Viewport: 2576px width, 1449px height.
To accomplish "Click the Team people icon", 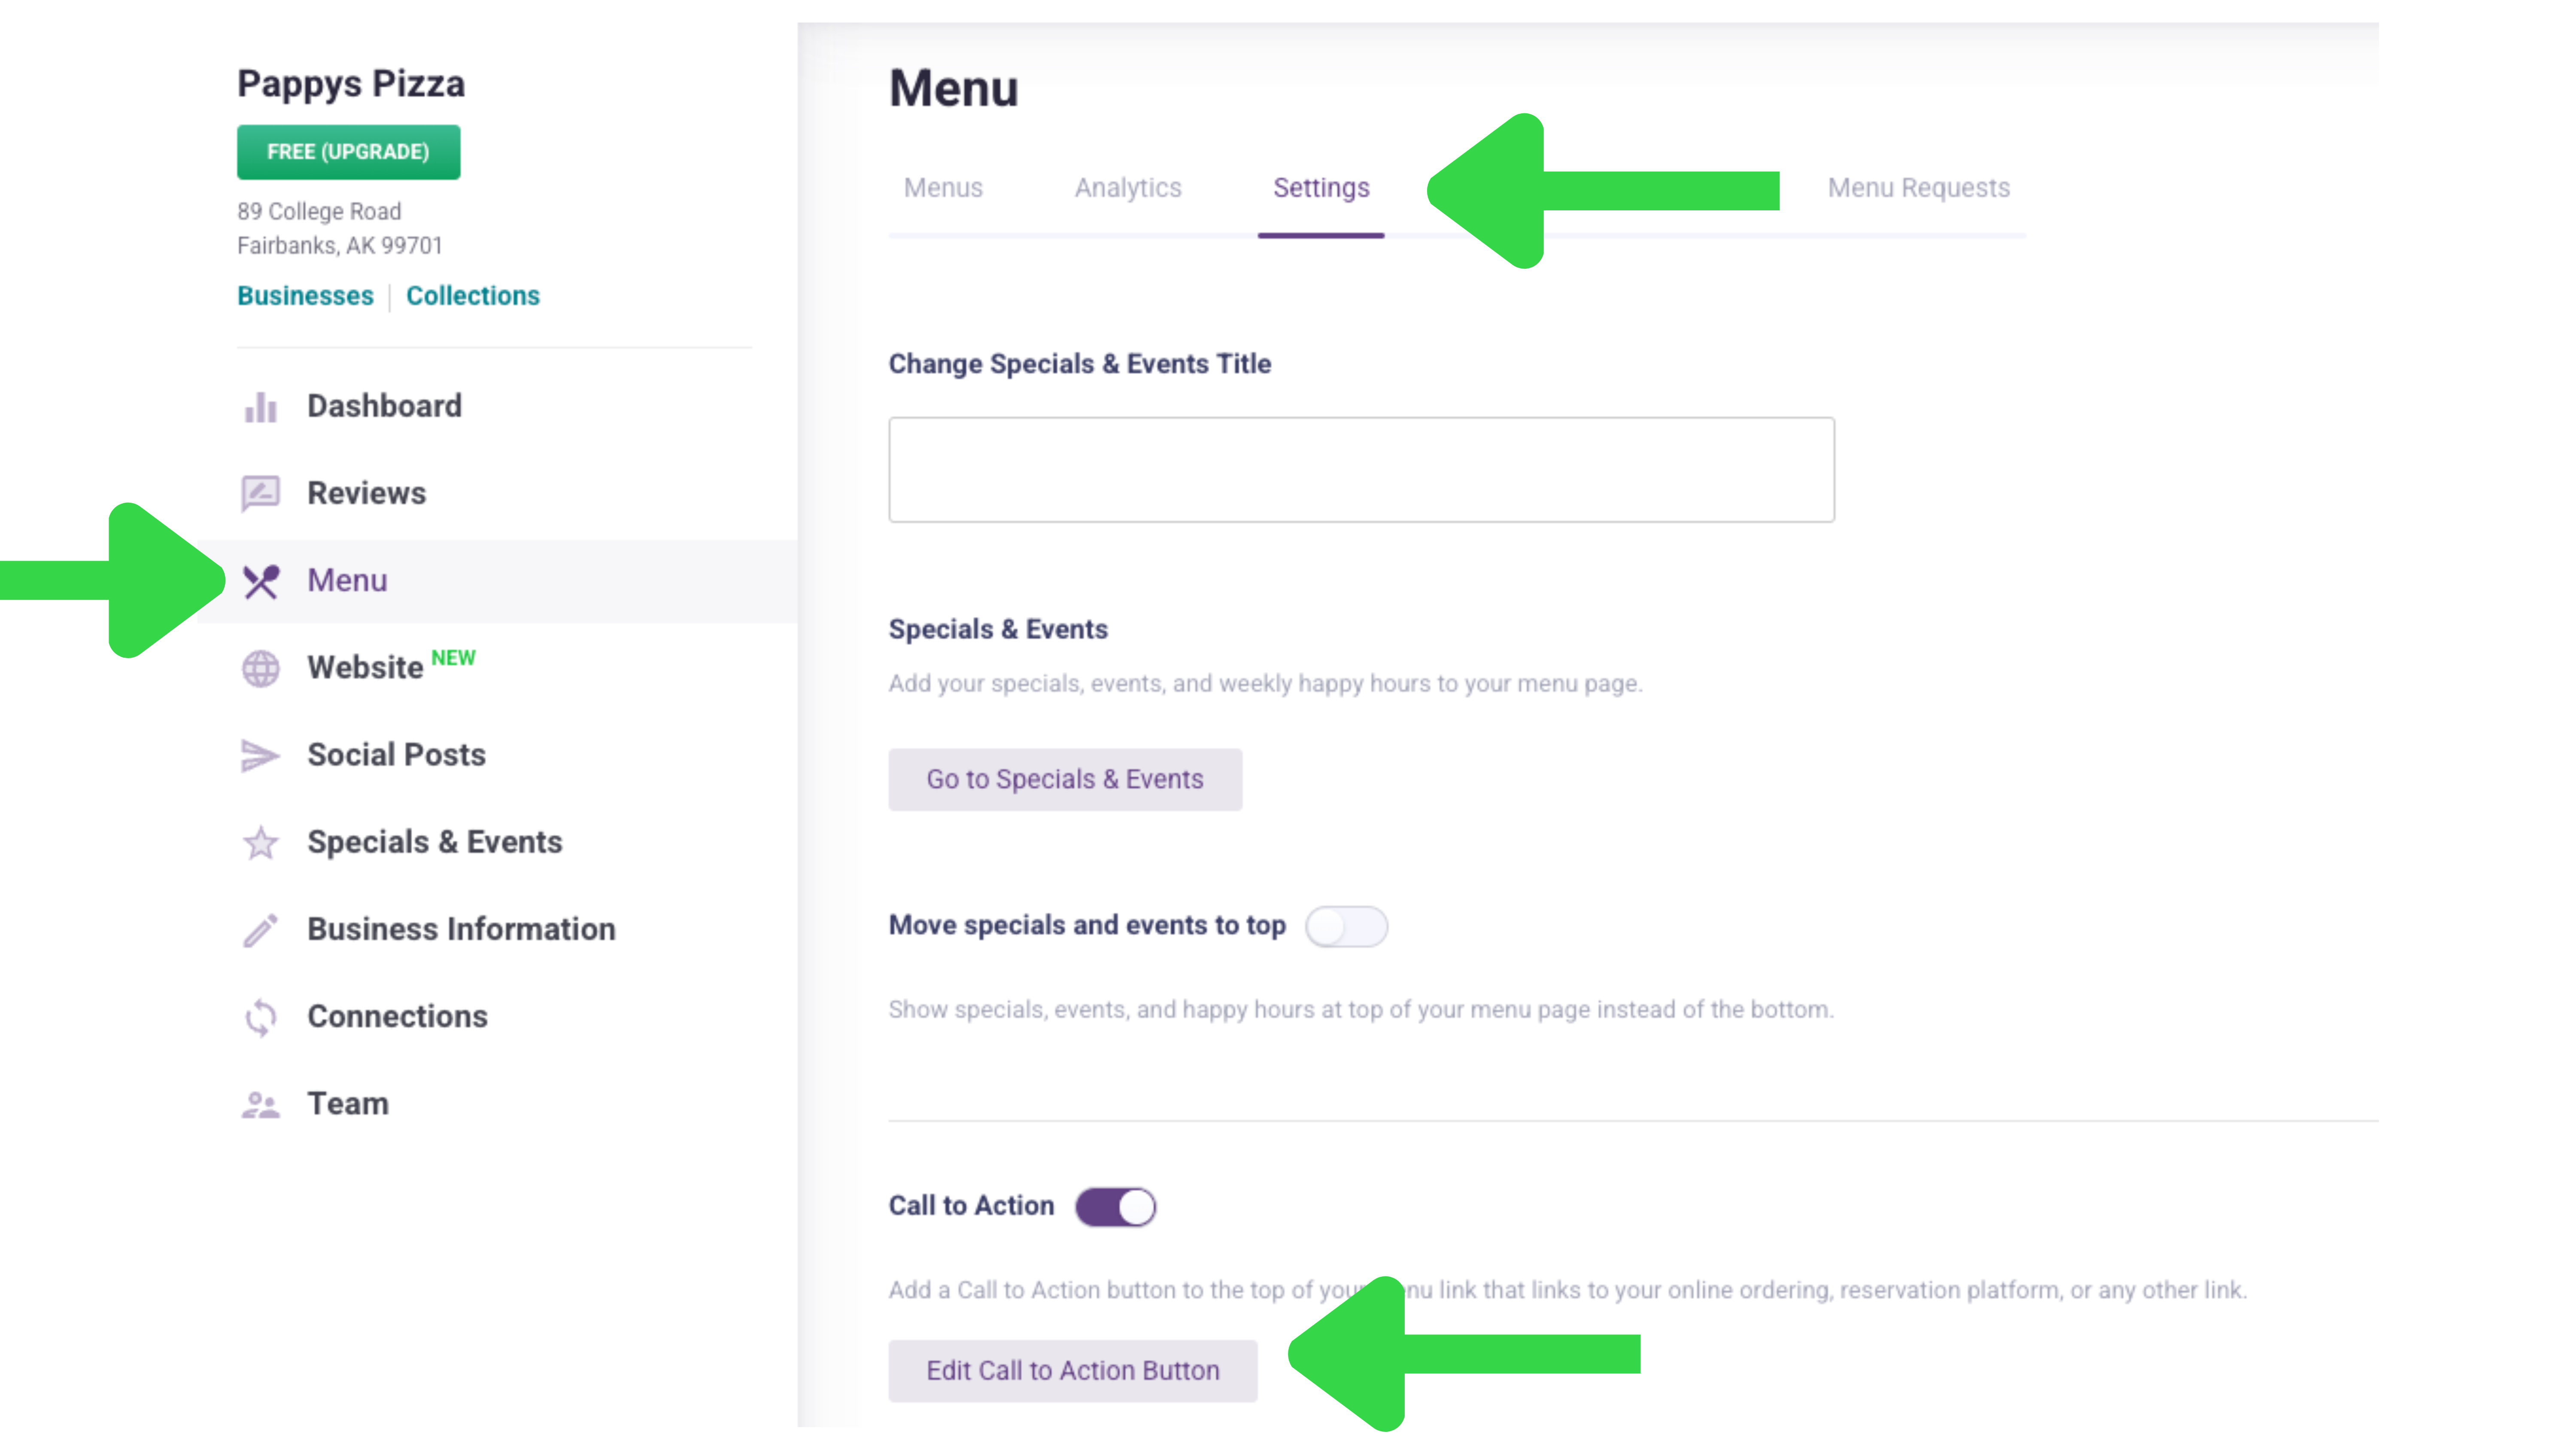I will pyautogui.click(x=260, y=1104).
